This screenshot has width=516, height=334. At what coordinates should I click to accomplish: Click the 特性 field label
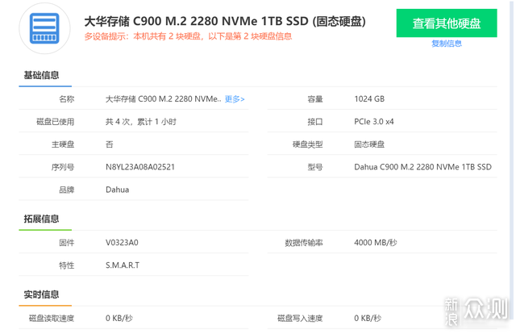pos(66,265)
